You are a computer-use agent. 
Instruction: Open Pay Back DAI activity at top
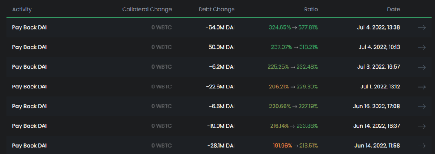(x=29, y=27)
